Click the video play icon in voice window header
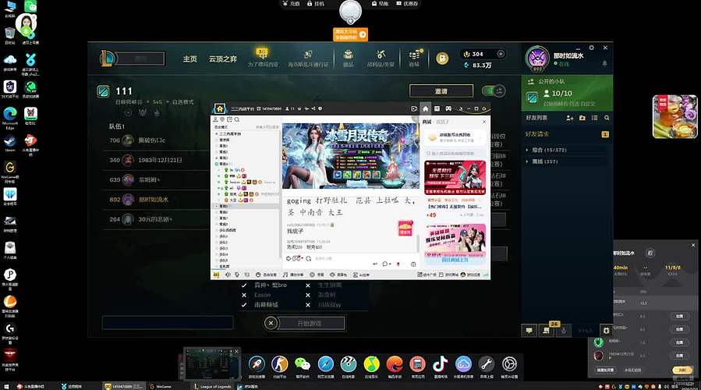Viewport: 701px width, 390px height. pos(413,108)
